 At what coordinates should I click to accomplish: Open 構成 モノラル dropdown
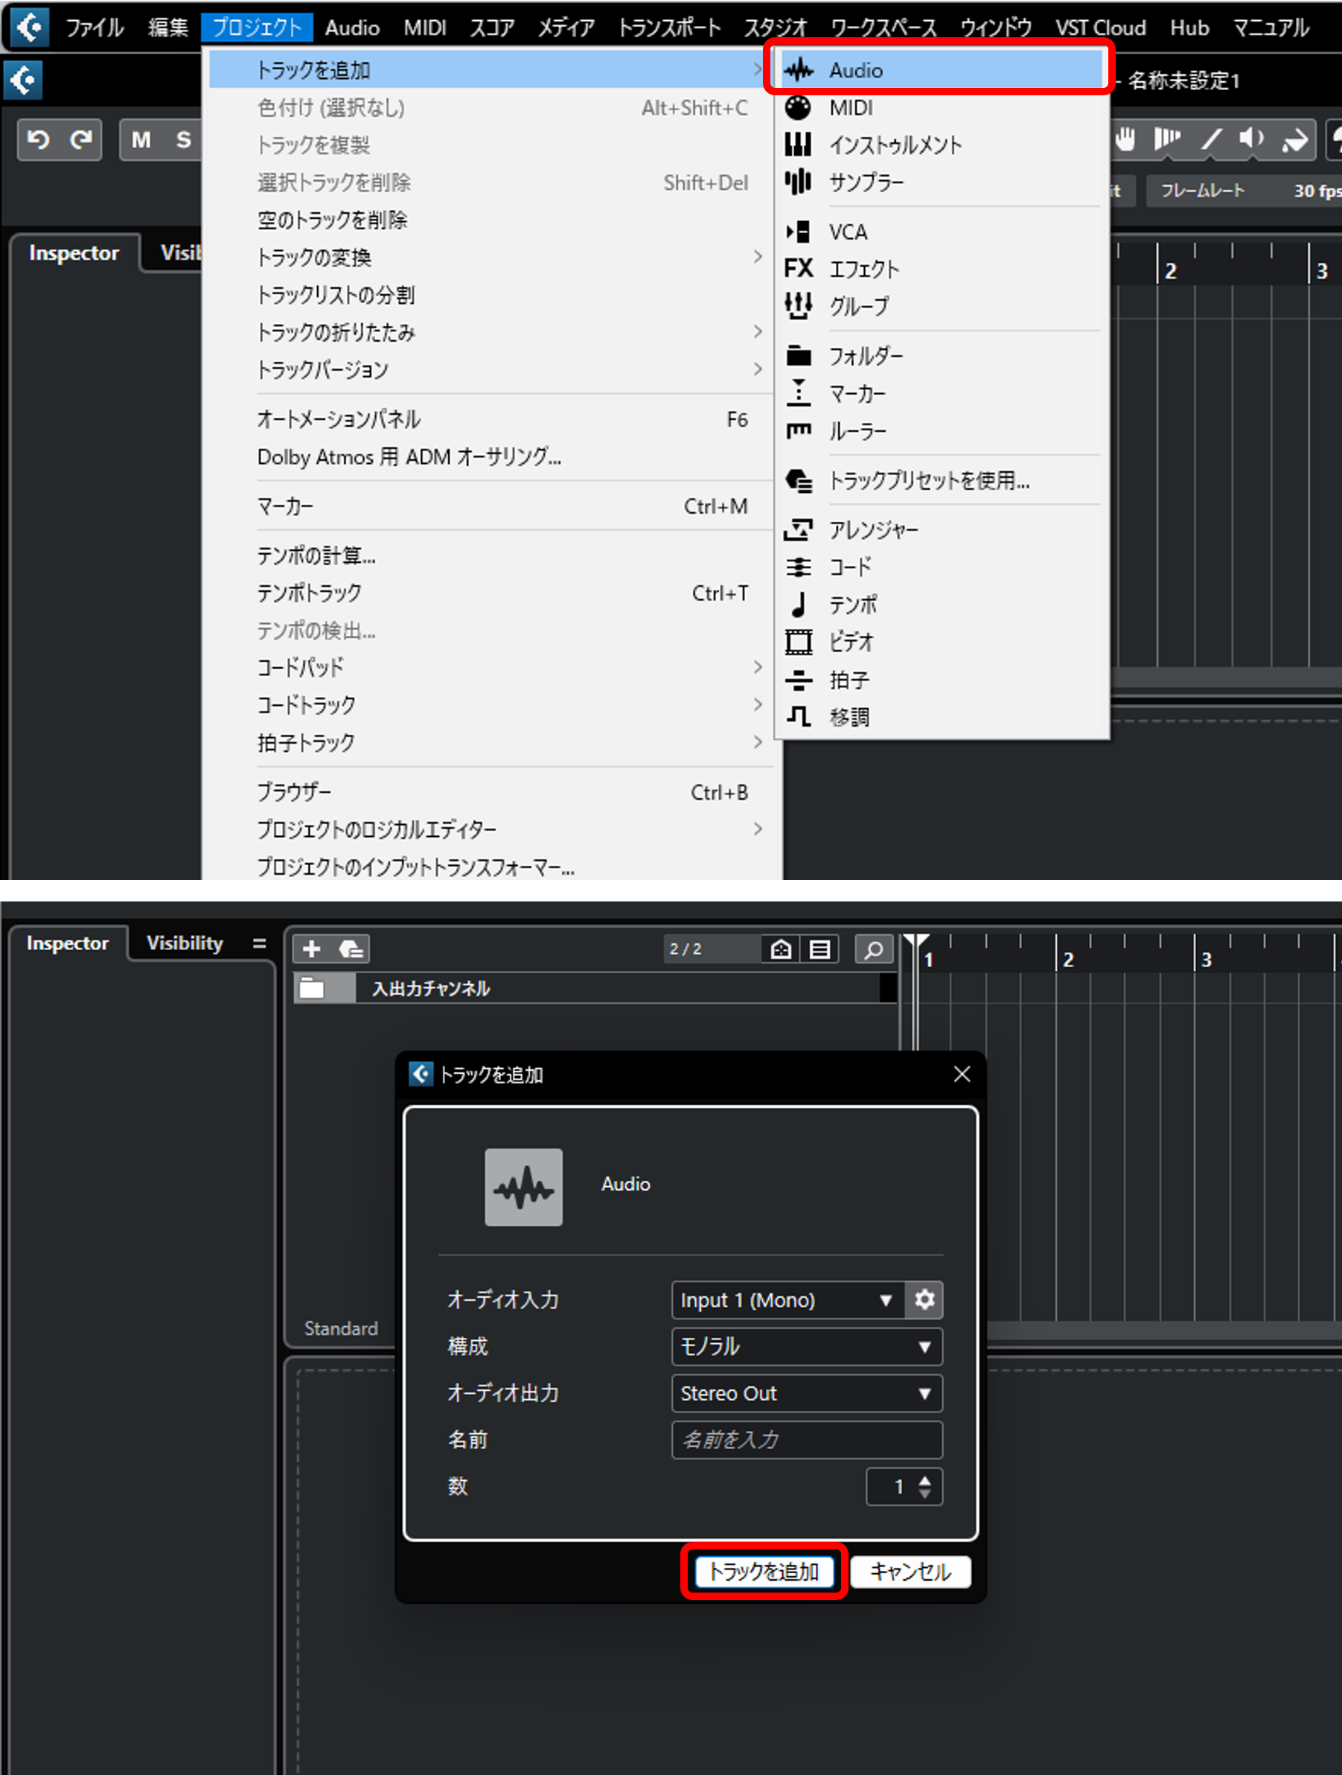tap(807, 1345)
